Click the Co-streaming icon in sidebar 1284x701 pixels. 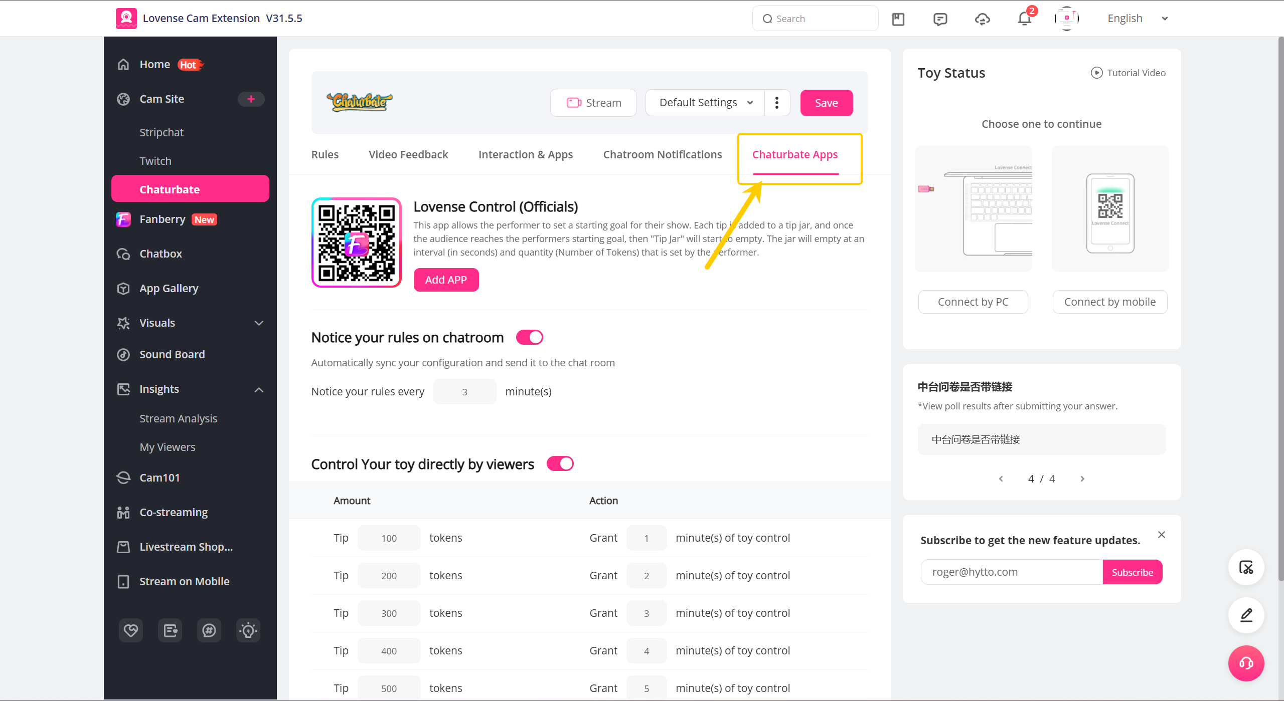click(123, 513)
